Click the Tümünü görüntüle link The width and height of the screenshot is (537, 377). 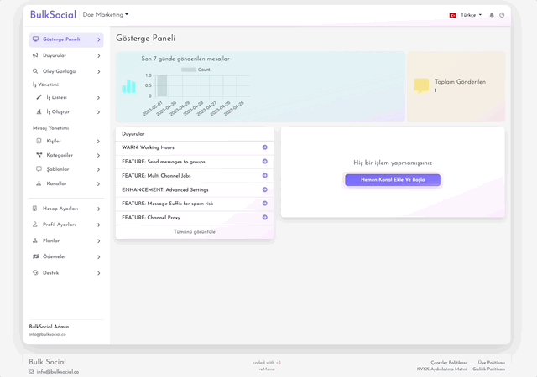tap(195, 231)
